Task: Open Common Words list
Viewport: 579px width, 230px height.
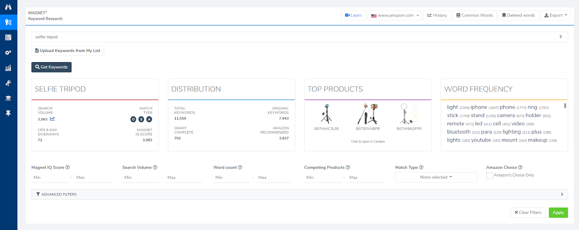Action: click(x=474, y=16)
